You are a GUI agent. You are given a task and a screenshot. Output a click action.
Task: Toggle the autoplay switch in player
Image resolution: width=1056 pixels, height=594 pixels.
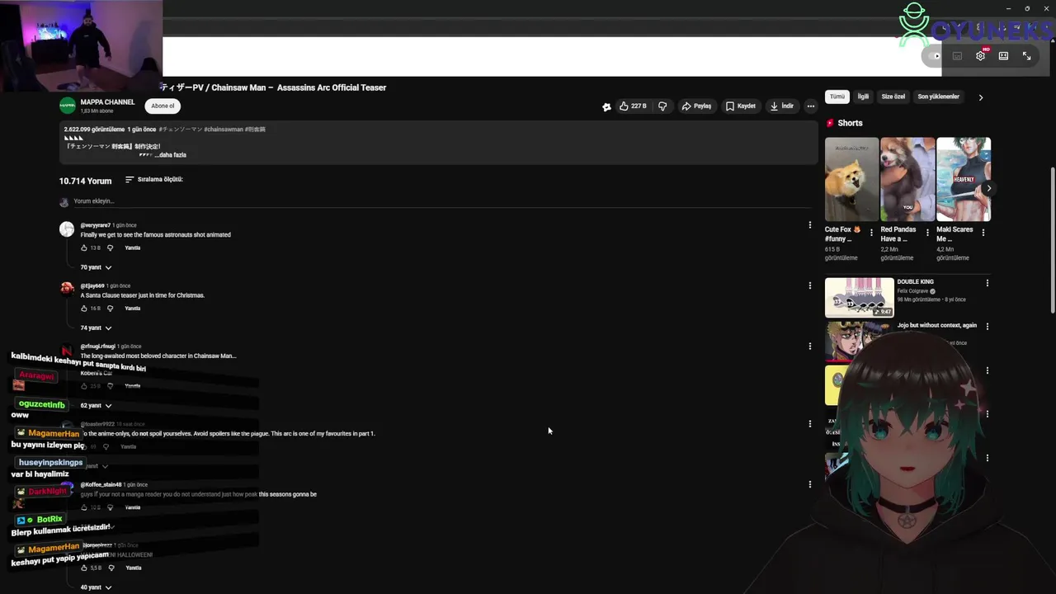tap(932, 56)
